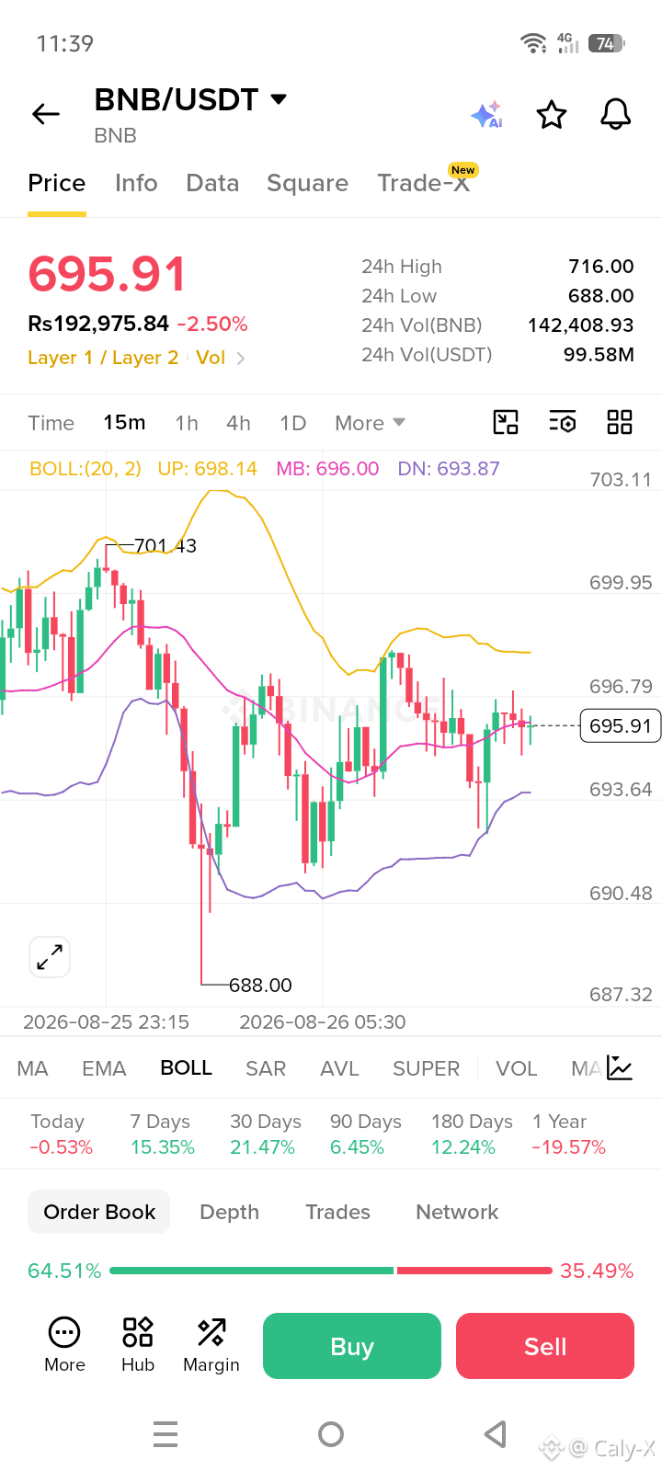Enable the SUPER indicator
The height and width of the screenshot is (1471, 662).
click(426, 1068)
